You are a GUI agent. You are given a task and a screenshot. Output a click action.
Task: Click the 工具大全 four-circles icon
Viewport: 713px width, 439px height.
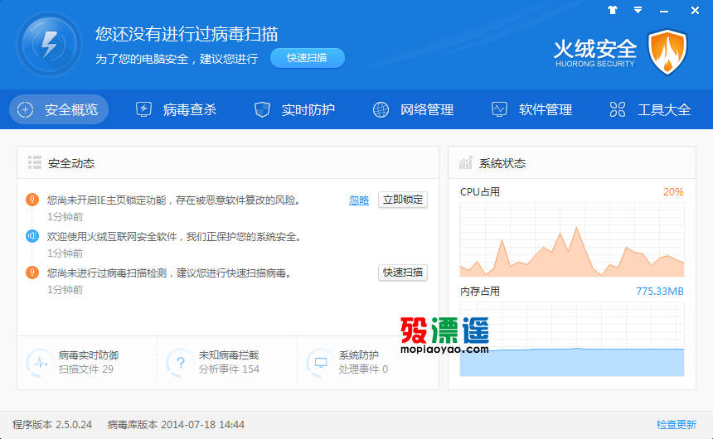[x=618, y=109]
